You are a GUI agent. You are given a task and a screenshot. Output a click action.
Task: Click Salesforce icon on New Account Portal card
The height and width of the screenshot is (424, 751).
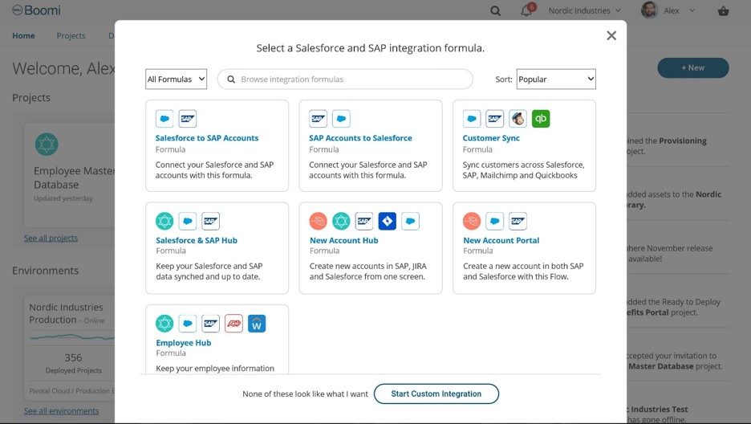(495, 221)
